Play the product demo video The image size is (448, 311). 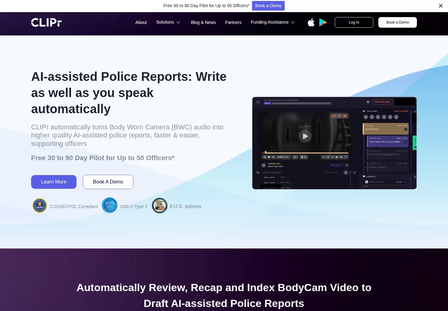tap(305, 136)
